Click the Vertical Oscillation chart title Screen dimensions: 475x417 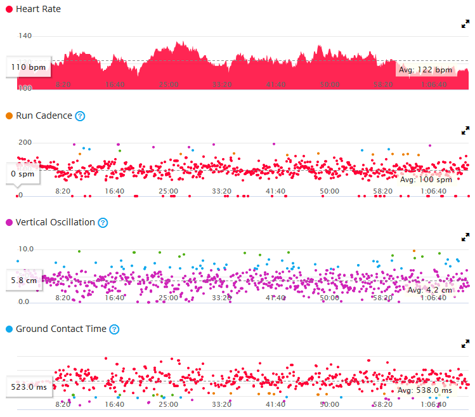pyautogui.click(x=55, y=222)
